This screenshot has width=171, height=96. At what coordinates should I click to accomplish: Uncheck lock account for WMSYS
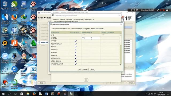76,55
